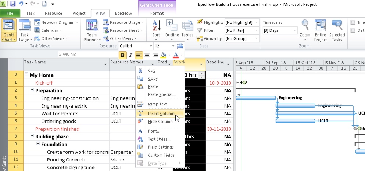365x171 pixels.
Task: Choose Text Styles from the context menu
Action: [160, 139]
